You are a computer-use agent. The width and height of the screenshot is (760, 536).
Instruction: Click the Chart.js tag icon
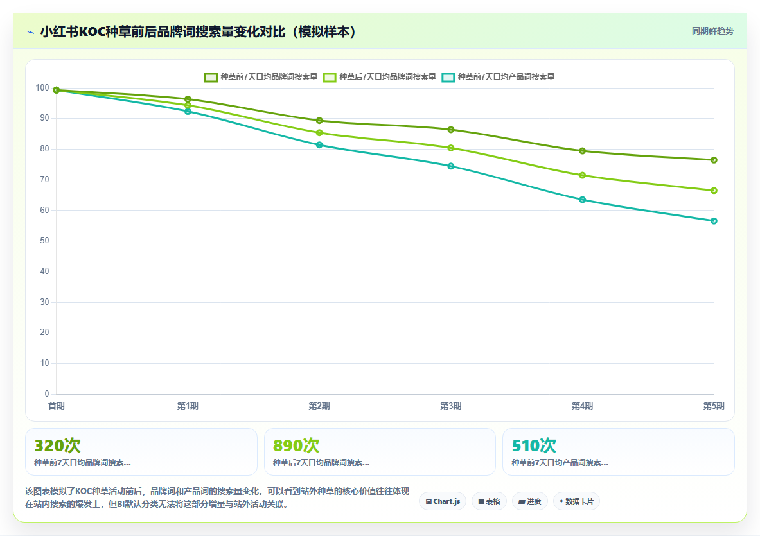(429, 501)
